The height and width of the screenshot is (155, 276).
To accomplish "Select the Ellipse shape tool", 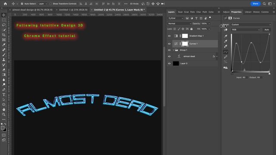I will point(4,104).
